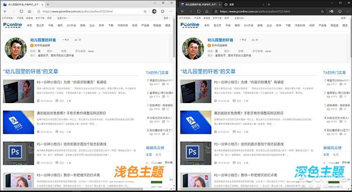Expand the 登录 dropdown in the dark-theme window
The height and width of the screenshot is (192, 352).
(x=344, y=18)
